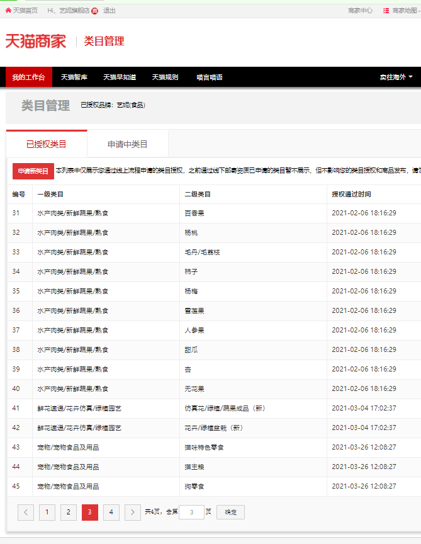
Task: Open 天猫早知道 in the navigation bar
Action: pyautogui.click(x=120, y=77)
